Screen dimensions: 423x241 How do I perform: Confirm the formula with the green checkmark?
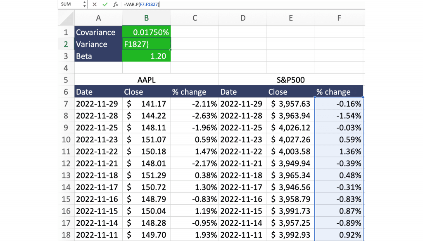point(105,4)
